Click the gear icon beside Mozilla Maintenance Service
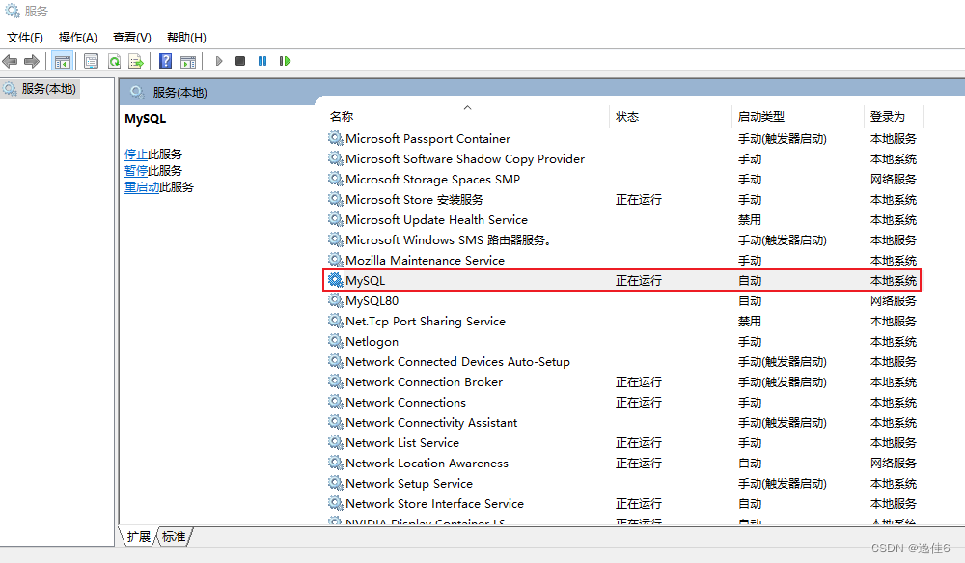Image resolution: width=965 pixels, height=563 pixels. click(x=336, y=260)
